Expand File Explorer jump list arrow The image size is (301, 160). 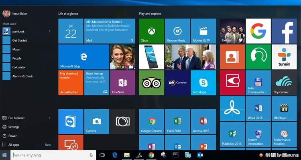[x=50, y=118]
